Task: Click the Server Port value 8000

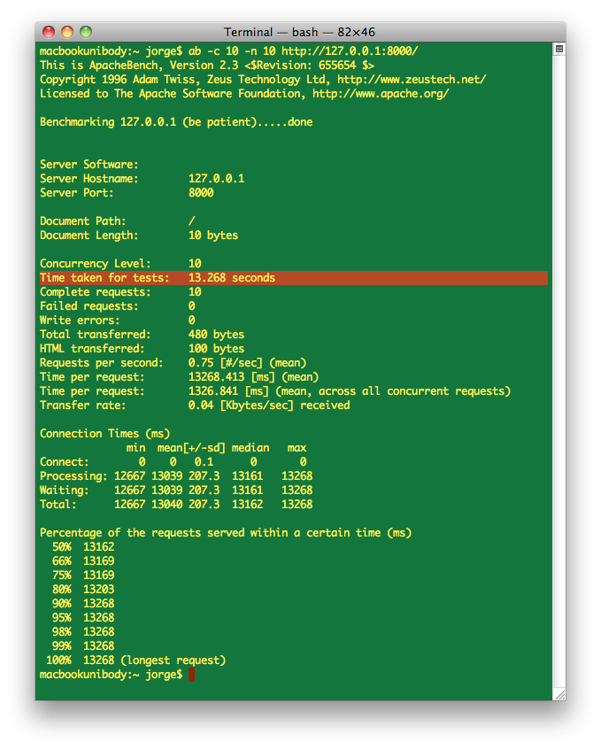Action: [x=201, y=193]
